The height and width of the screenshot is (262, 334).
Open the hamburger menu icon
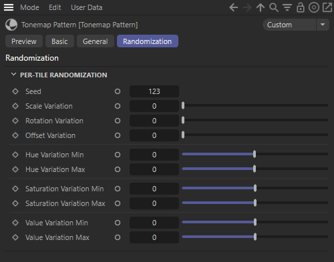9,7
